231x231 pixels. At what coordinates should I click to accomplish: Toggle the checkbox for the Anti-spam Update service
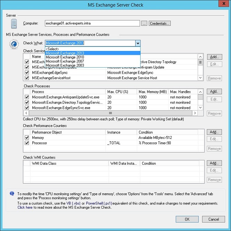click(x=27, y=67)
